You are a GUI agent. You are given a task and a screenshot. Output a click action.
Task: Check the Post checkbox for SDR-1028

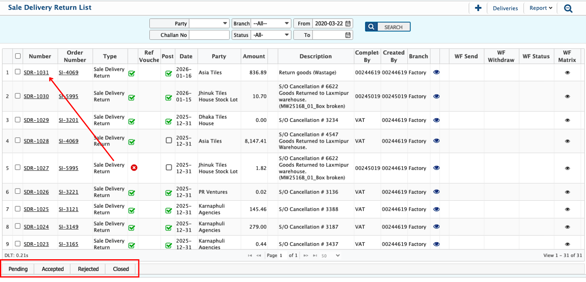point(168,141)
